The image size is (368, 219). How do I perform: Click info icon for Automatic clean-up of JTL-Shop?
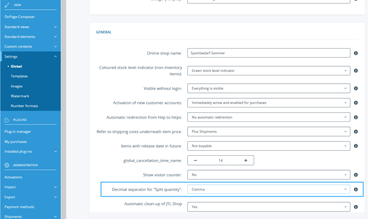click(356, 207)
